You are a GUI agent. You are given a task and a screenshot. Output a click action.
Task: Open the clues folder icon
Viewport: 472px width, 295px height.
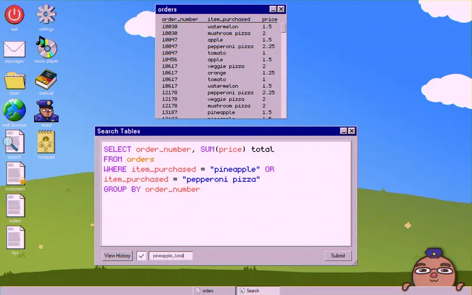[14, 80]
